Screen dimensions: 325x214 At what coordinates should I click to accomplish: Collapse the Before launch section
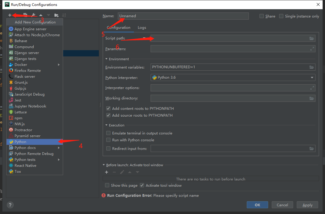(x=104, y=165)
